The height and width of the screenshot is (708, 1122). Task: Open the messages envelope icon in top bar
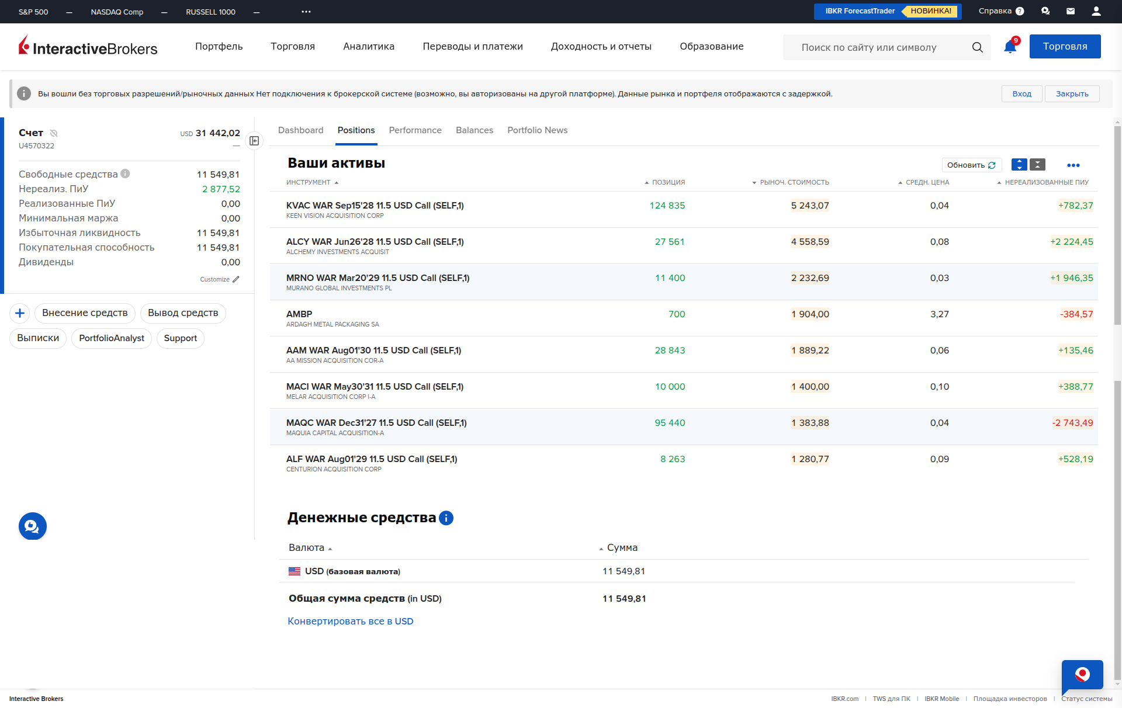[x=1071, y=11]
